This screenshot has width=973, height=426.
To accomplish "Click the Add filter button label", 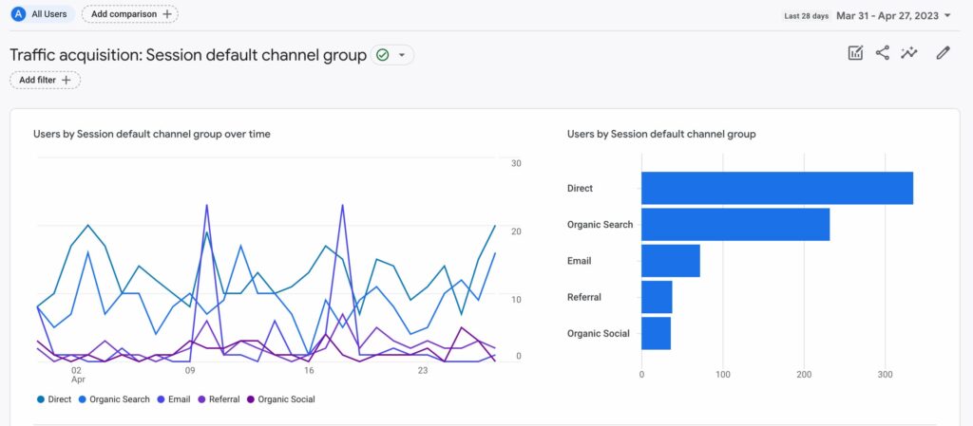I will (x=37, y=81).
